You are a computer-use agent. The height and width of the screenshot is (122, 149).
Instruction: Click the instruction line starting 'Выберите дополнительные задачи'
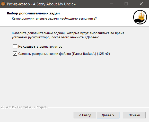(x=68, y=33)
